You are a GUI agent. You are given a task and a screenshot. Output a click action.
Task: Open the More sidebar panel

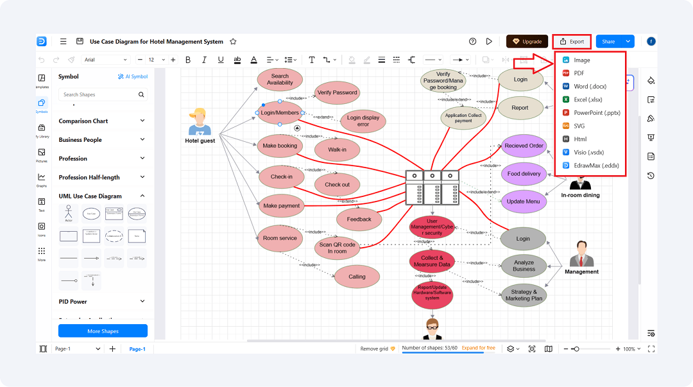point(42,254)
